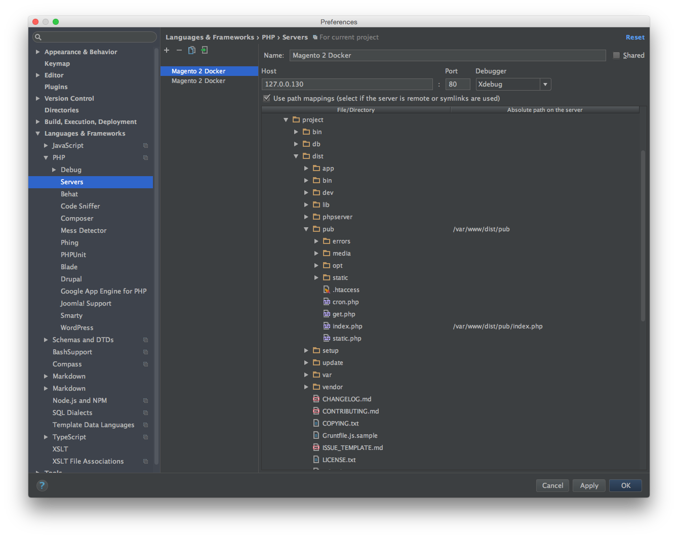
Task: Click the settings search field
Action: click(95, 37)
